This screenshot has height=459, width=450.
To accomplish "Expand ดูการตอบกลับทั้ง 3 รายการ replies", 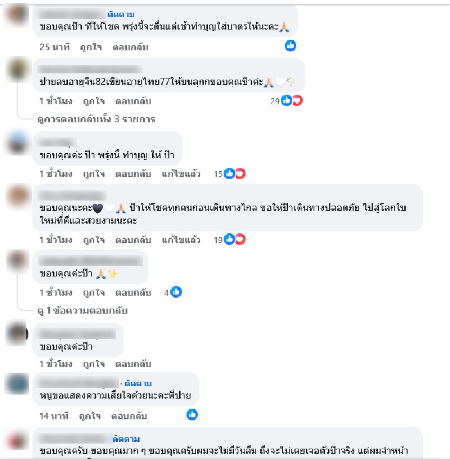I will pyautogui.click(x=96, y=119).
